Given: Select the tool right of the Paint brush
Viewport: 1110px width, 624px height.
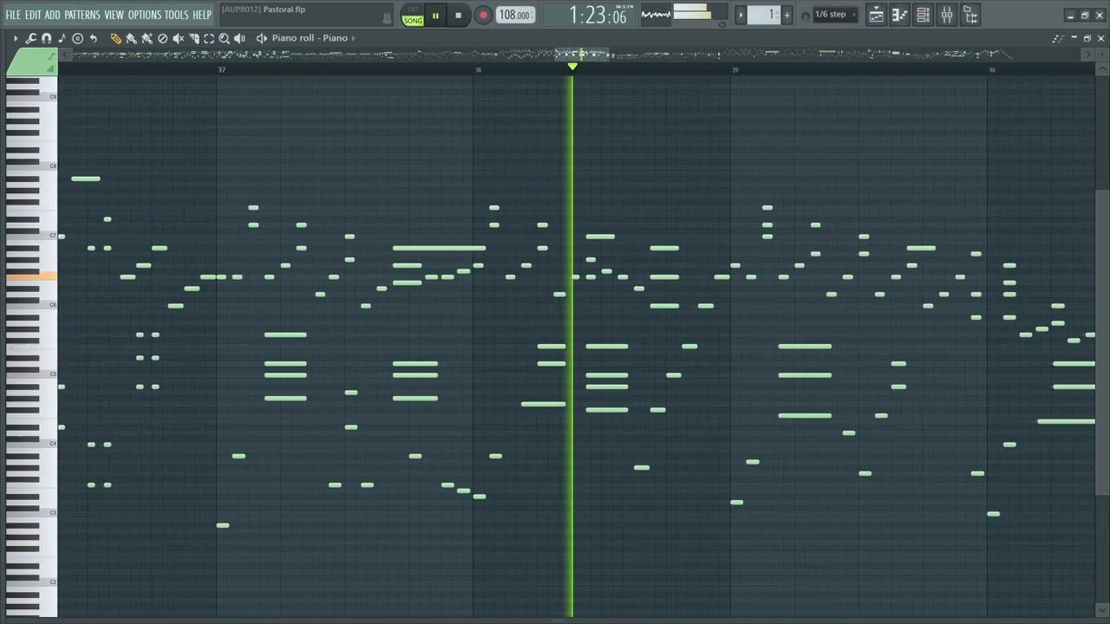Looking at the screenshot, I should [147, 38].
